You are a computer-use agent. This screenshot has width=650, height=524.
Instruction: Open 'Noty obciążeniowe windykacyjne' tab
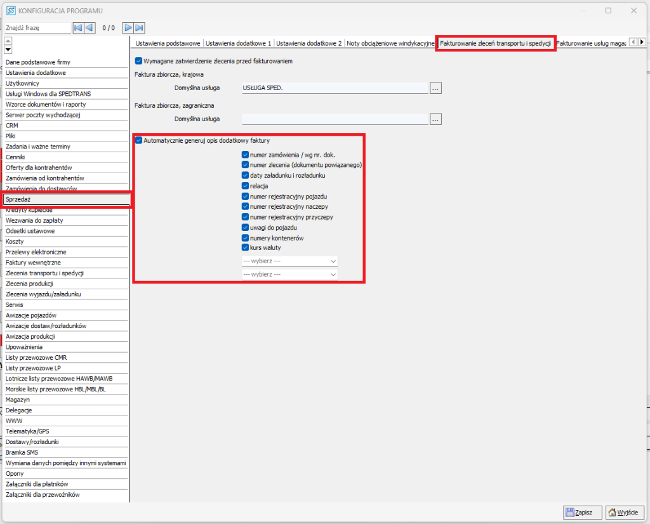pos(390,43)
